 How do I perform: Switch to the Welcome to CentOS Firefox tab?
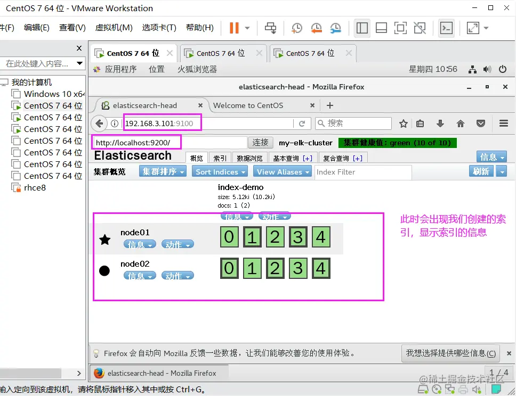coord(248,105)
